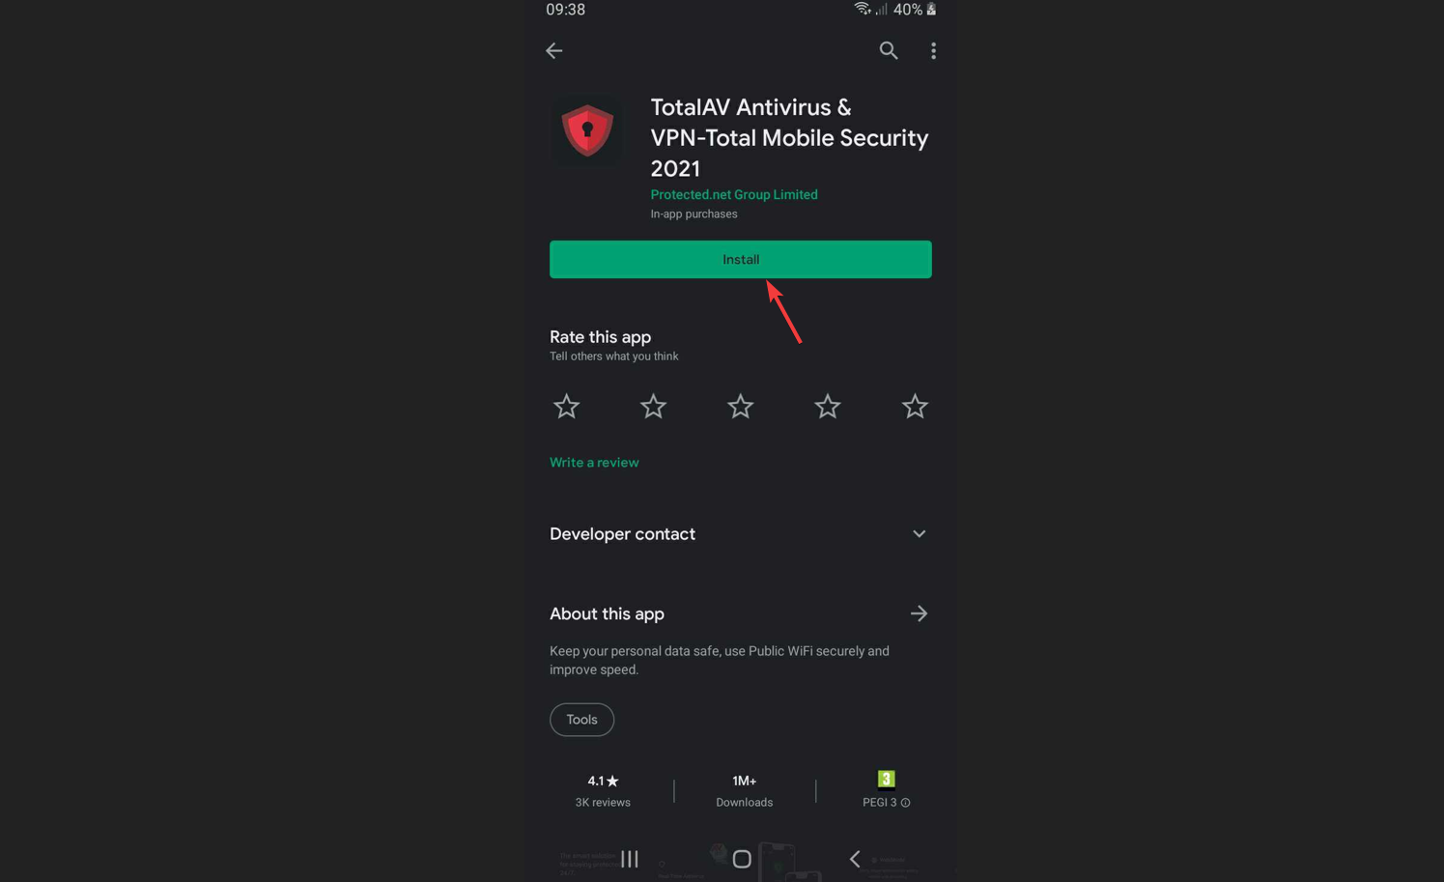The image size is (1444, 882).
Task: Rate the app one star
Action: coord(566,407)
